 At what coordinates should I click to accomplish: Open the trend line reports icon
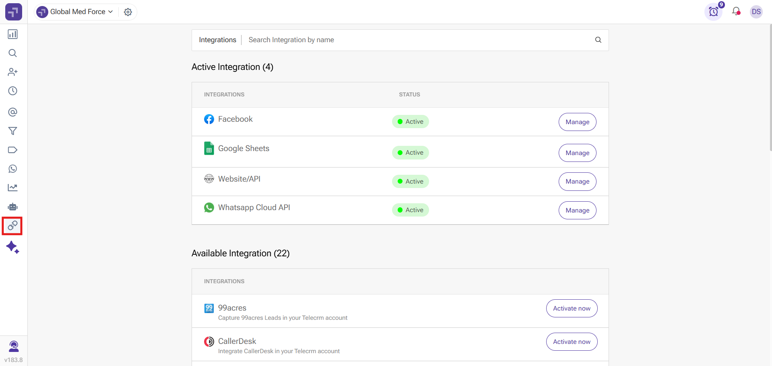coord(13,188)
